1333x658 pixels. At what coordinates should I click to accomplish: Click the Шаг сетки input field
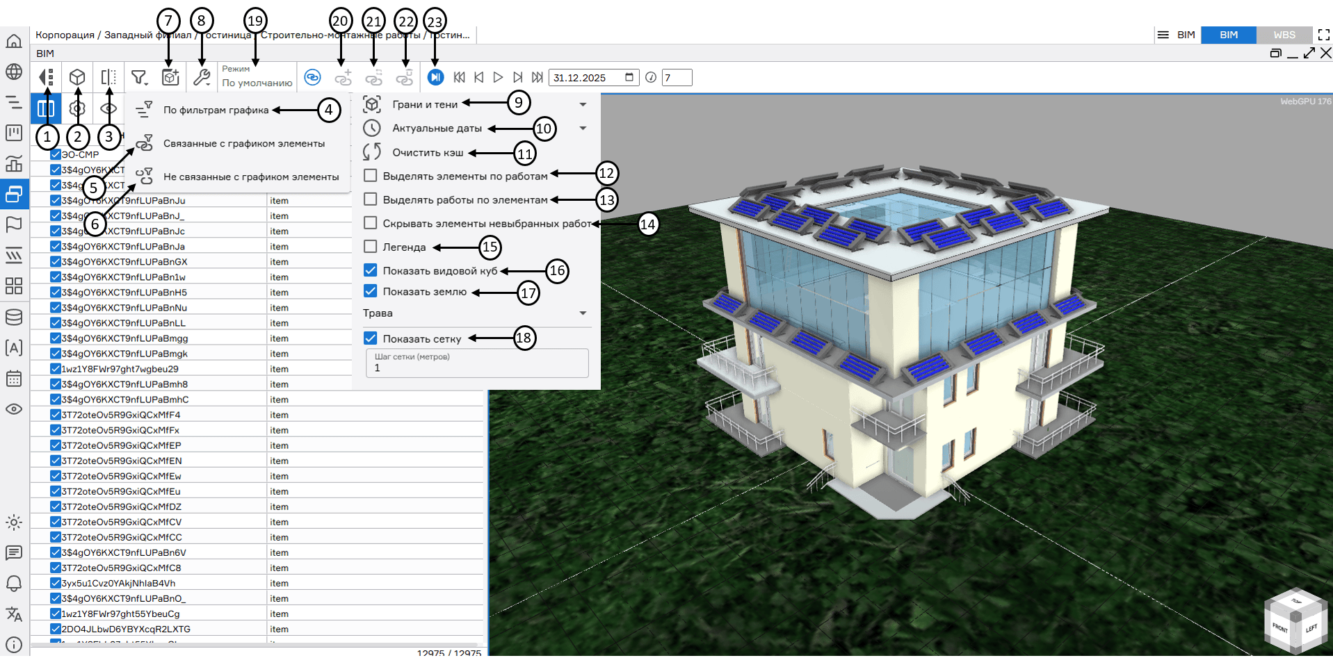point(477,368)
